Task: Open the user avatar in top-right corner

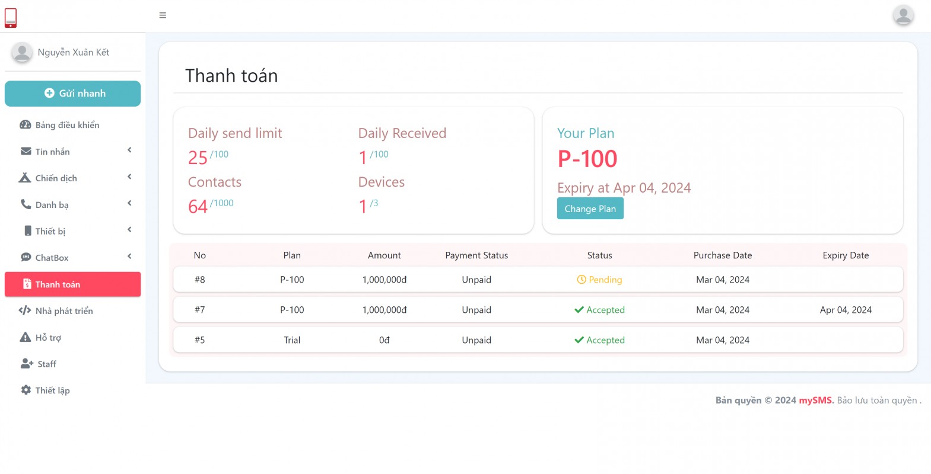Action: 903,15
